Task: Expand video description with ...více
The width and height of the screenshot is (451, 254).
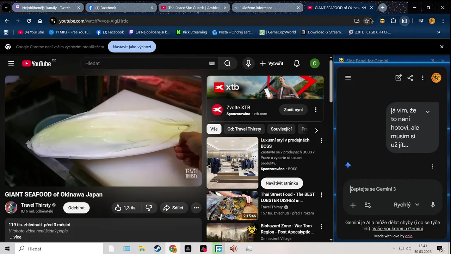Action: pos(16,237)
